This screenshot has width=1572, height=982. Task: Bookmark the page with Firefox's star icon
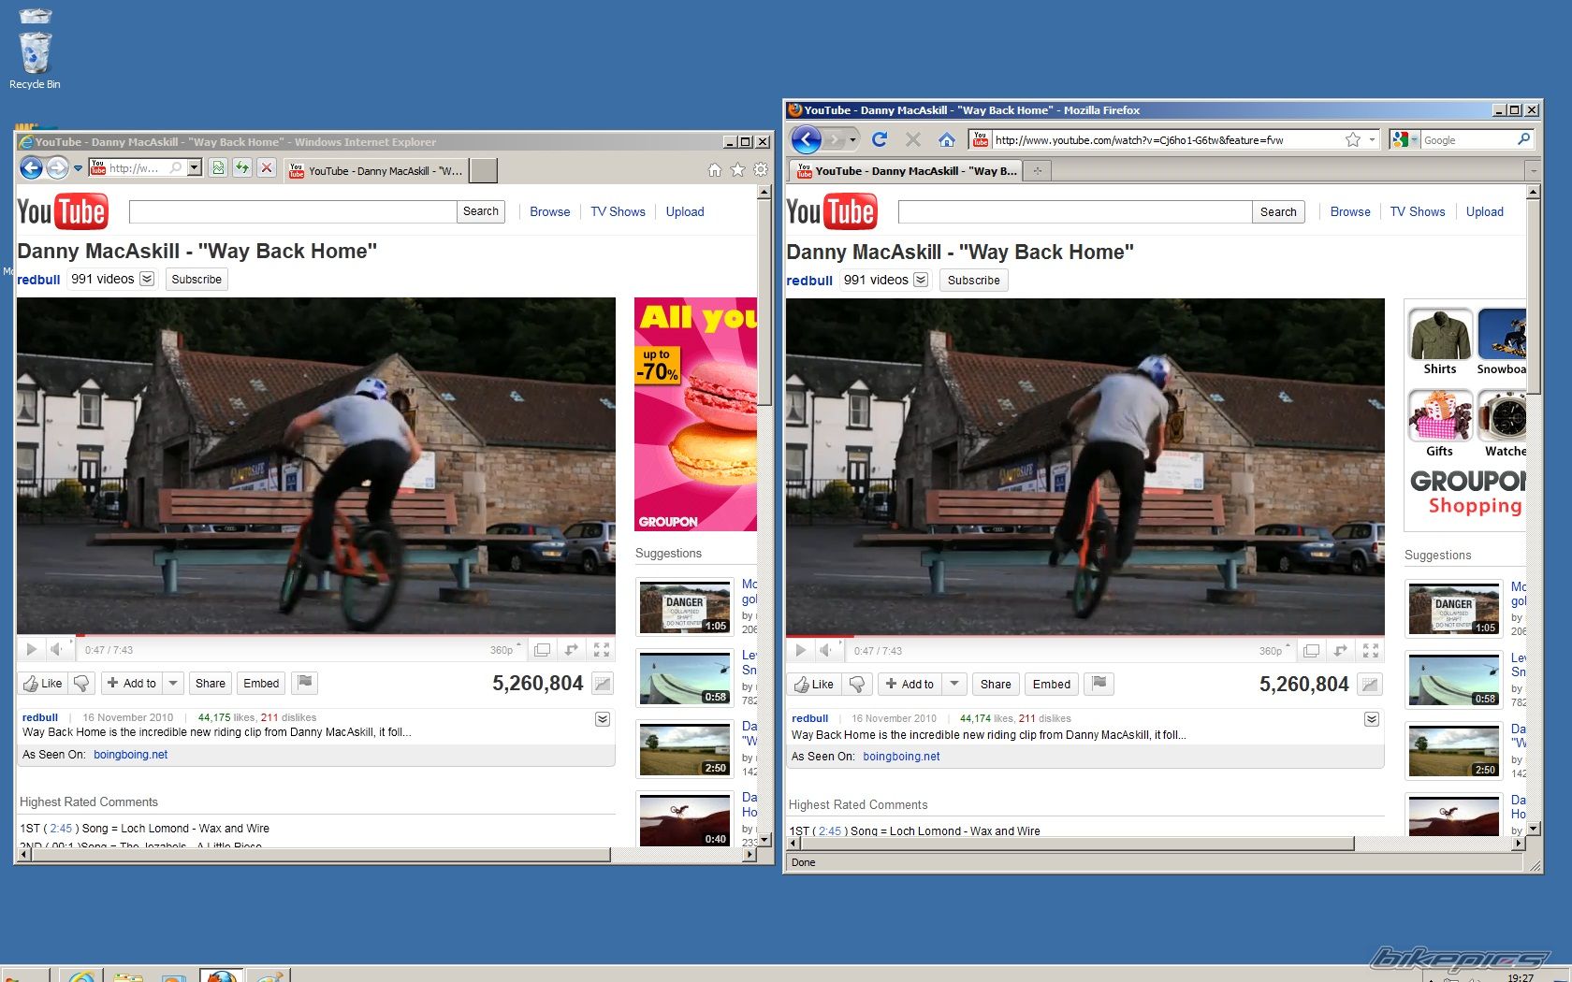(1352, 139)
